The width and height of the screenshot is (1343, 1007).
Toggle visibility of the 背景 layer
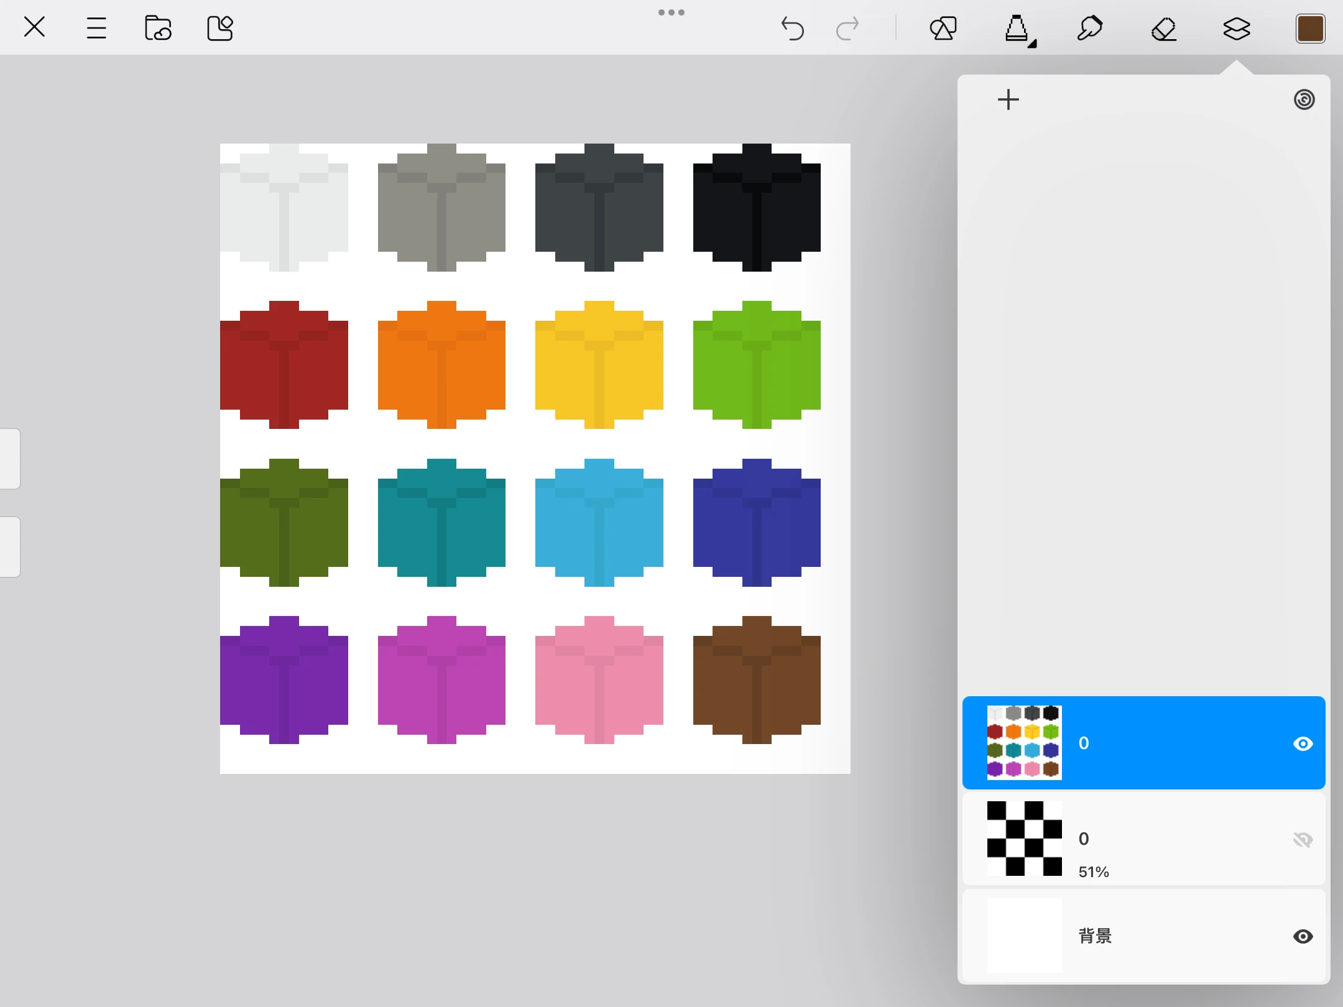coord(1303,936)
